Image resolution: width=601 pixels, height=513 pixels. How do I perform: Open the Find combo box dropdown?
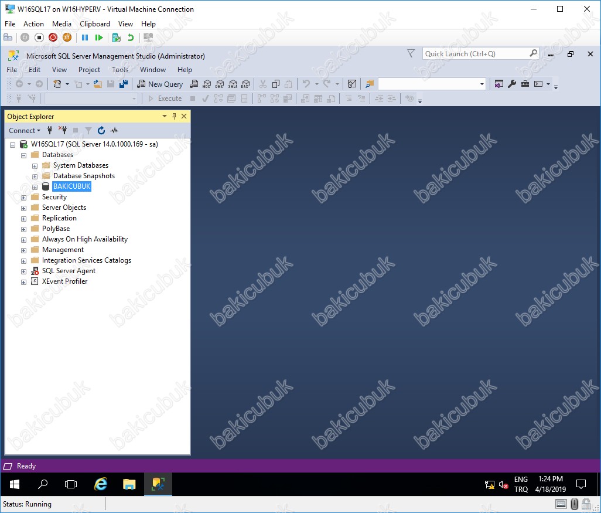(x=482, y=84)
